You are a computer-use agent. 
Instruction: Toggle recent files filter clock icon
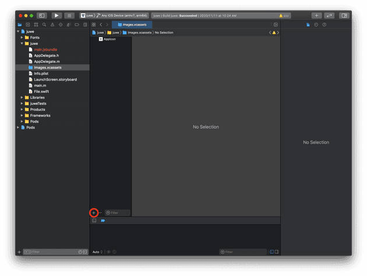coord(80,252)
